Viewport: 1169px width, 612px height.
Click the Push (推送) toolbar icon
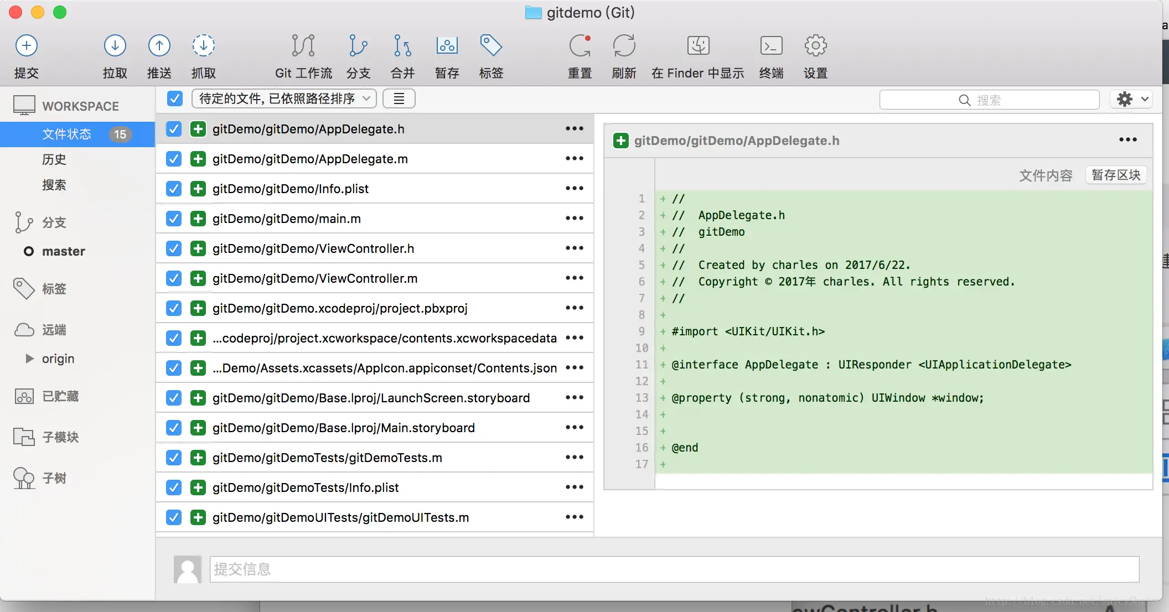coord(159,46)
